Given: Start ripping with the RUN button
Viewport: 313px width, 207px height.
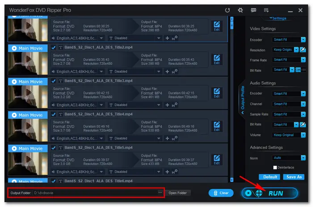Looking at the screenshot, I should click(270, 193).
